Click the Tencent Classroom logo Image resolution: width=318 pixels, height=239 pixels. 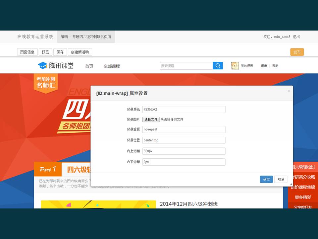[x=56, y=66]
